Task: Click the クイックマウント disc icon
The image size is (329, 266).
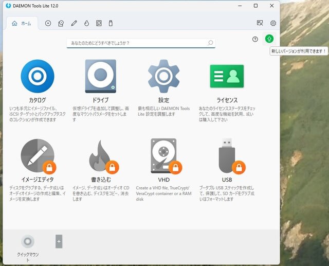Action: point(28,241)
